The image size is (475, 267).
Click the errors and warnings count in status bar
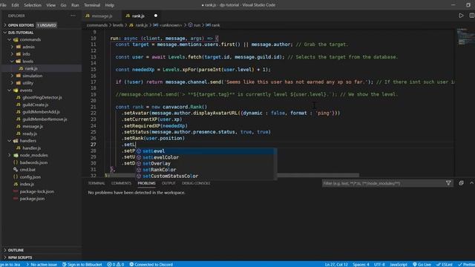tap(116, 264)
